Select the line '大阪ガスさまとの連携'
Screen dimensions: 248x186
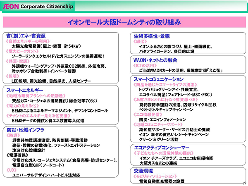pyautogui.click(x=158, y=163)
